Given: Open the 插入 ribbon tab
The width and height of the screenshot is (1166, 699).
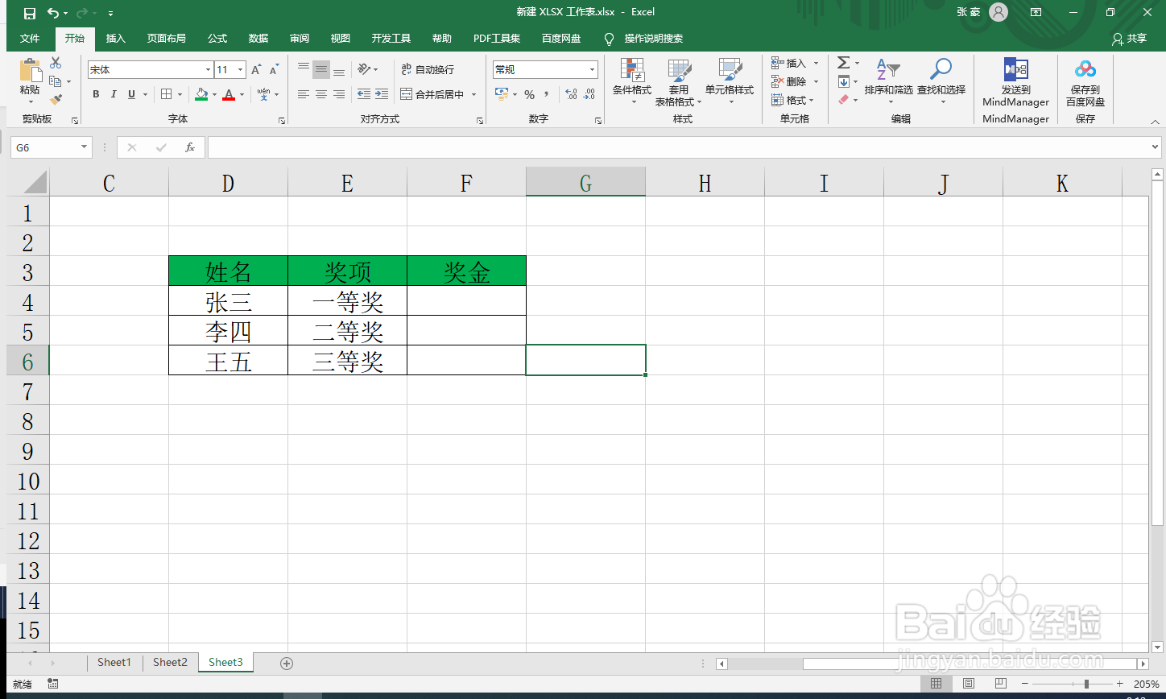Looking at the screenshot, I should coord(116,39).
